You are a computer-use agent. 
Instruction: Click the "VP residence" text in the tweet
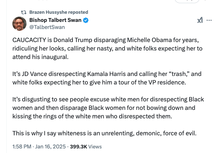click(x=167, y=82)
